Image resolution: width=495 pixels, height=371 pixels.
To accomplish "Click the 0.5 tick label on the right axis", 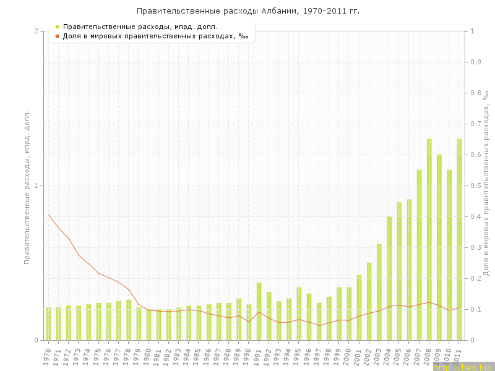I will [476, 185].
